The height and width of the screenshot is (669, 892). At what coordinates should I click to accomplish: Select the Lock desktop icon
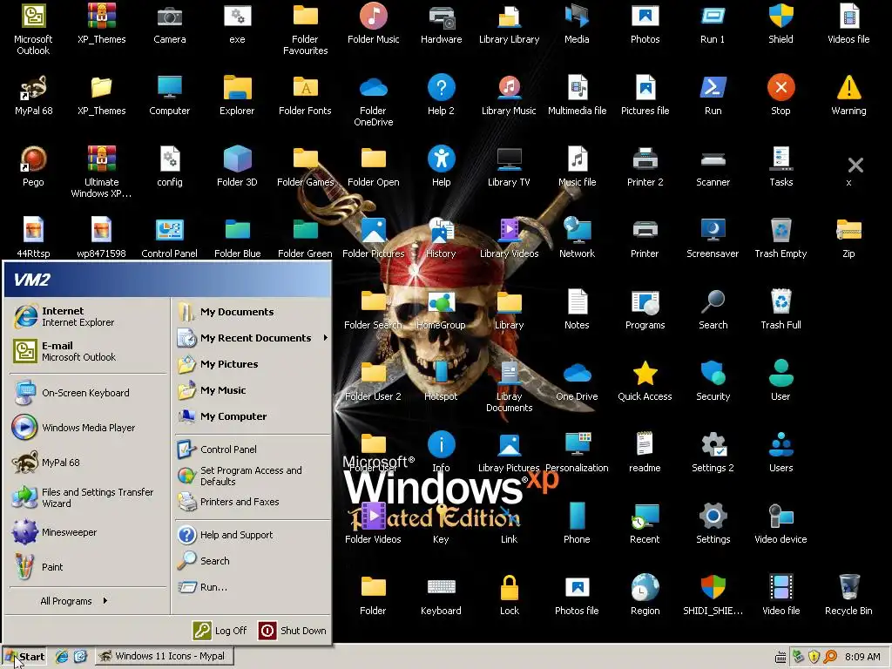[x=509, y=596]
